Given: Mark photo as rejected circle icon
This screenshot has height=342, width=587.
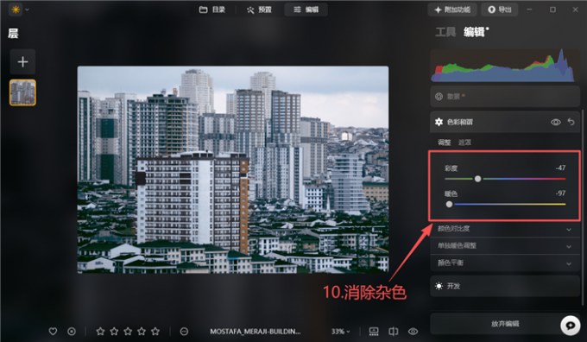Looking at the screenshot, I should pyautogui.click(x=72, y=332).
